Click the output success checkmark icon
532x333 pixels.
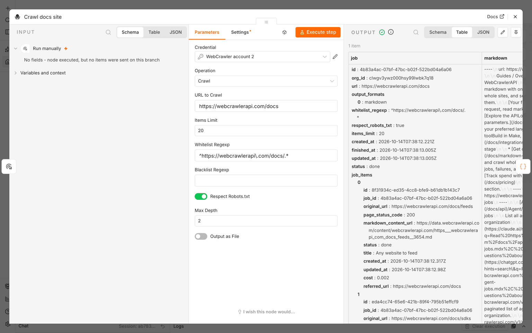click(x=382, y=32)
